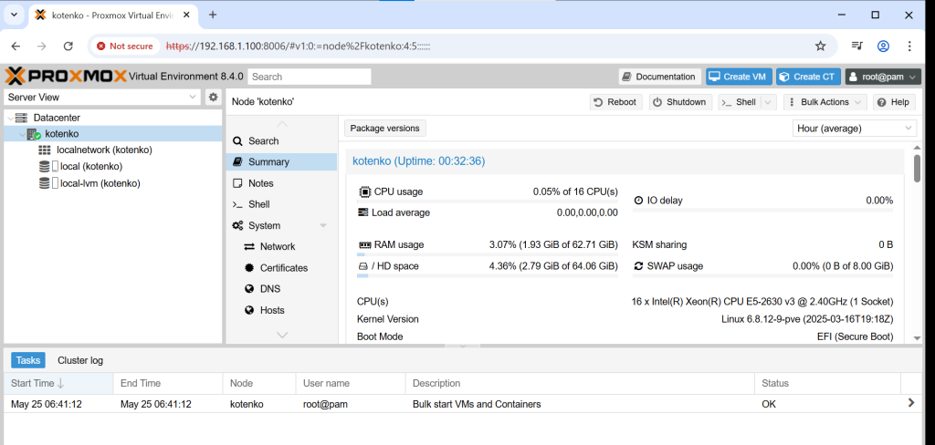Click the Node column header

259,383
